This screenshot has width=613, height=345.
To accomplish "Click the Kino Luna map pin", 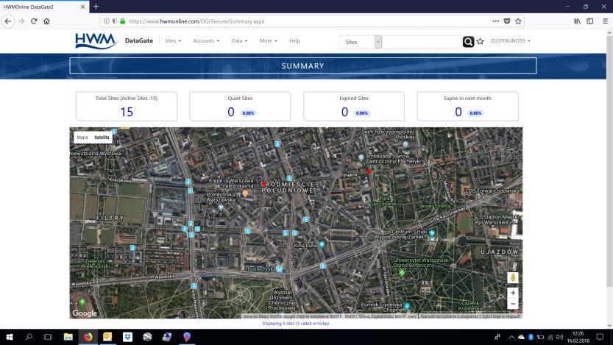I will pyautogui.click(x=322, y=244).
